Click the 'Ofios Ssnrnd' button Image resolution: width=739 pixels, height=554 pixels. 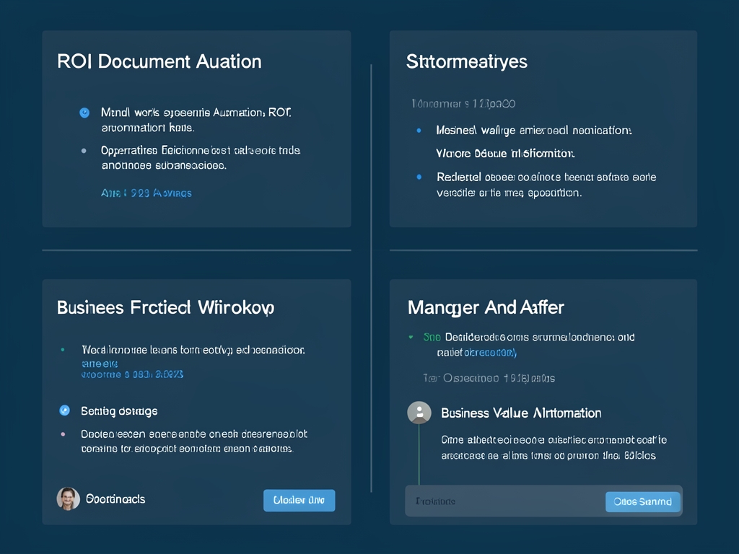(x=643, y=502)
